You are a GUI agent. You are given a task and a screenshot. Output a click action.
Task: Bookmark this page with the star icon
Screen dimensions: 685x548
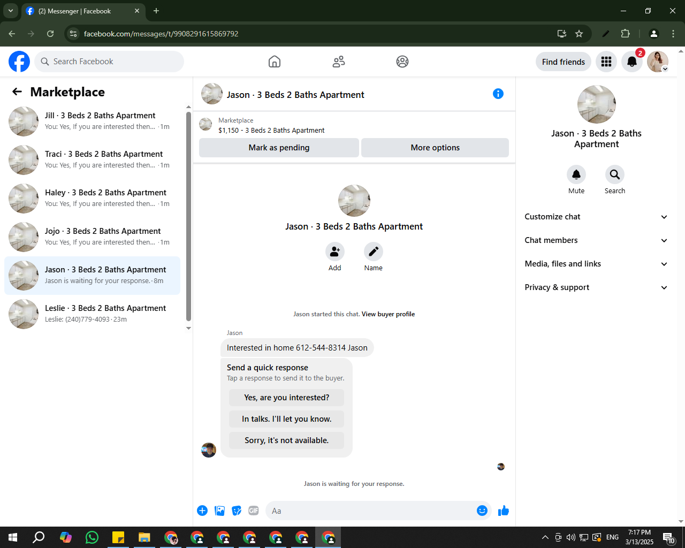pos(579,34)
